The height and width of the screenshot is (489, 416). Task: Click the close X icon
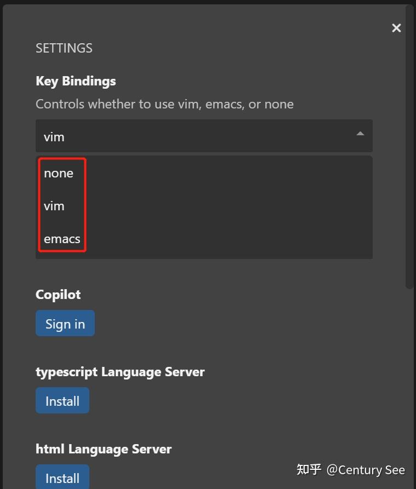(396, 27)
